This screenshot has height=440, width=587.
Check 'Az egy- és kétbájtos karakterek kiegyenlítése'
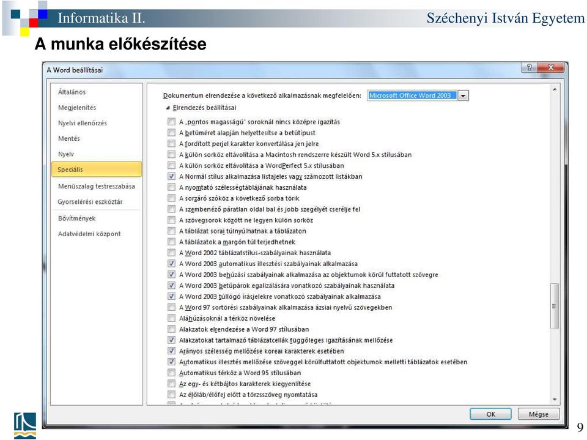(171, 384)
